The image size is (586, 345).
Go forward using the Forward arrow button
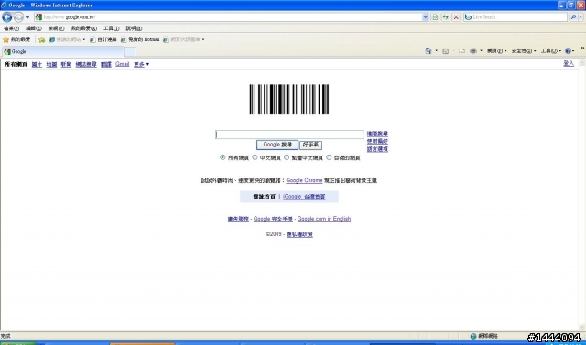pyautogui.click(x=18, y=16)
